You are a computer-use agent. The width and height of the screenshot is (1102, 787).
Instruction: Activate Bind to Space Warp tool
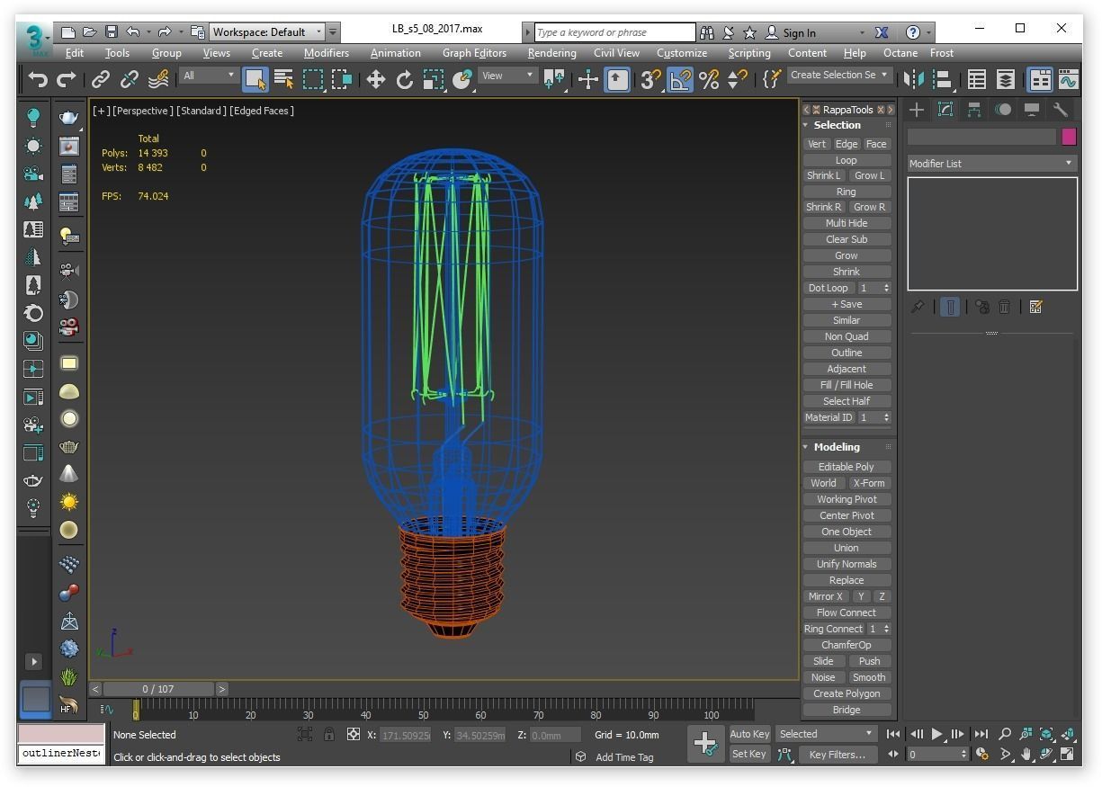click(x=158, y=79)
